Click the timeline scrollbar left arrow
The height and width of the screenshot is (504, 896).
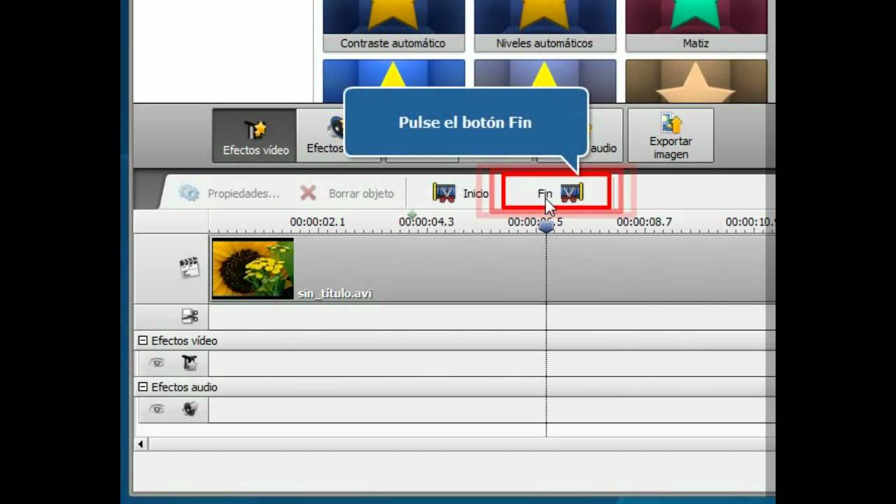(141, 444)
